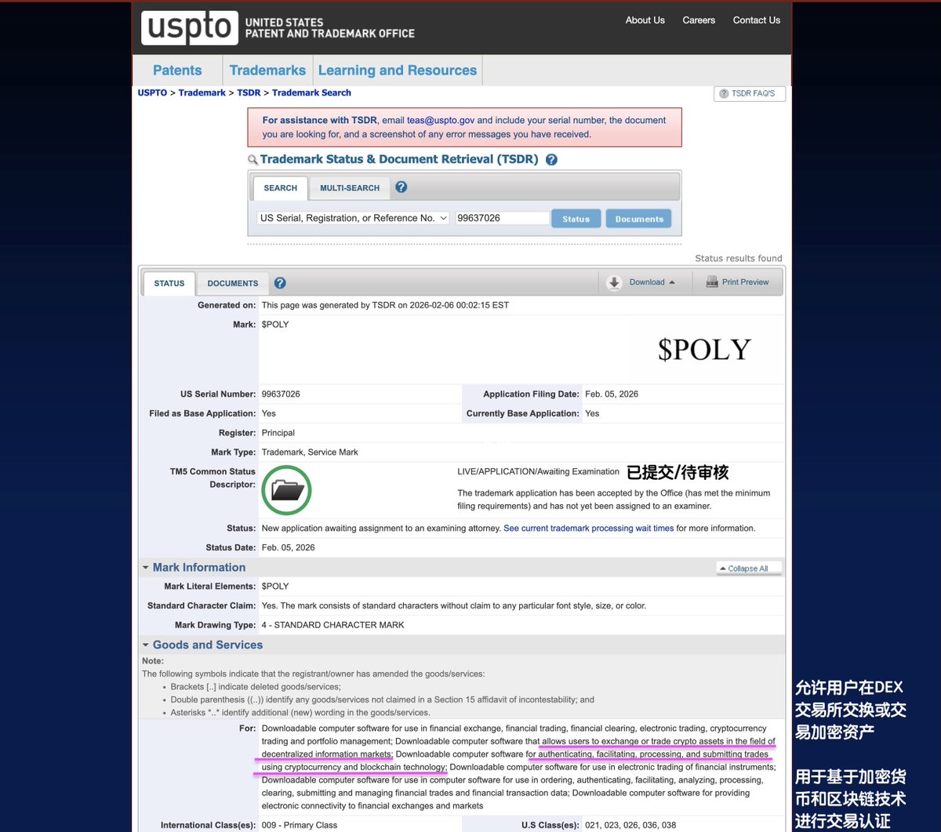Click the TM5 status folder icon
The height and width of the screenshot is (832, 941).
[x=286, y=490]
